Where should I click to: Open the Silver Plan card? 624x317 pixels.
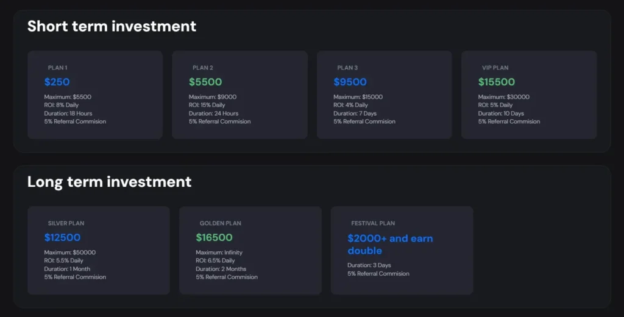[99, 250]
